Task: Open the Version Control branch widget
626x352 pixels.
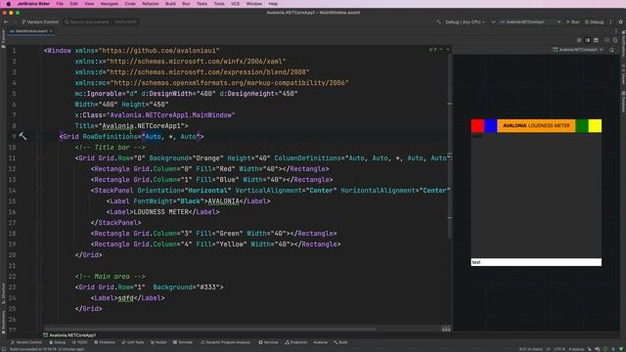Action: tap(40, 22)
